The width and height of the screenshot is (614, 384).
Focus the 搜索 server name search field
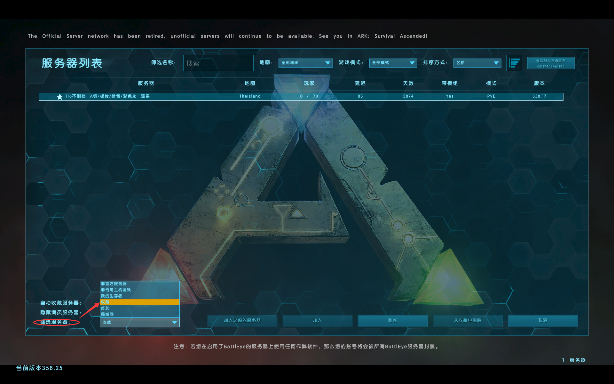coord(218,63)
